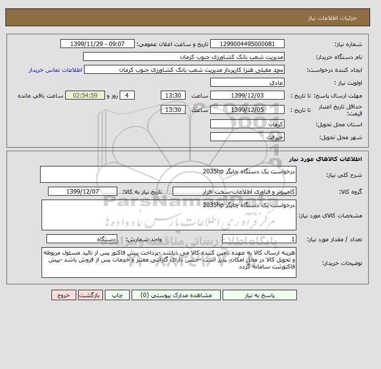Click the پاسخ به نیاز button

259,295
